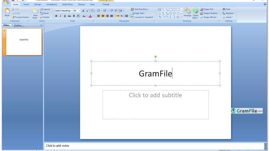Screen dimensions: 269x151
Task: Apply bold formatting to GramFile text
Action: 56,16
